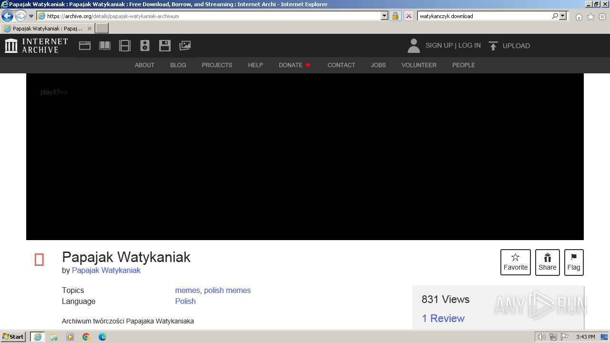Open the 1 Review link
The width and height of the screenshot is (610, 343).
[x=443, y=319]
